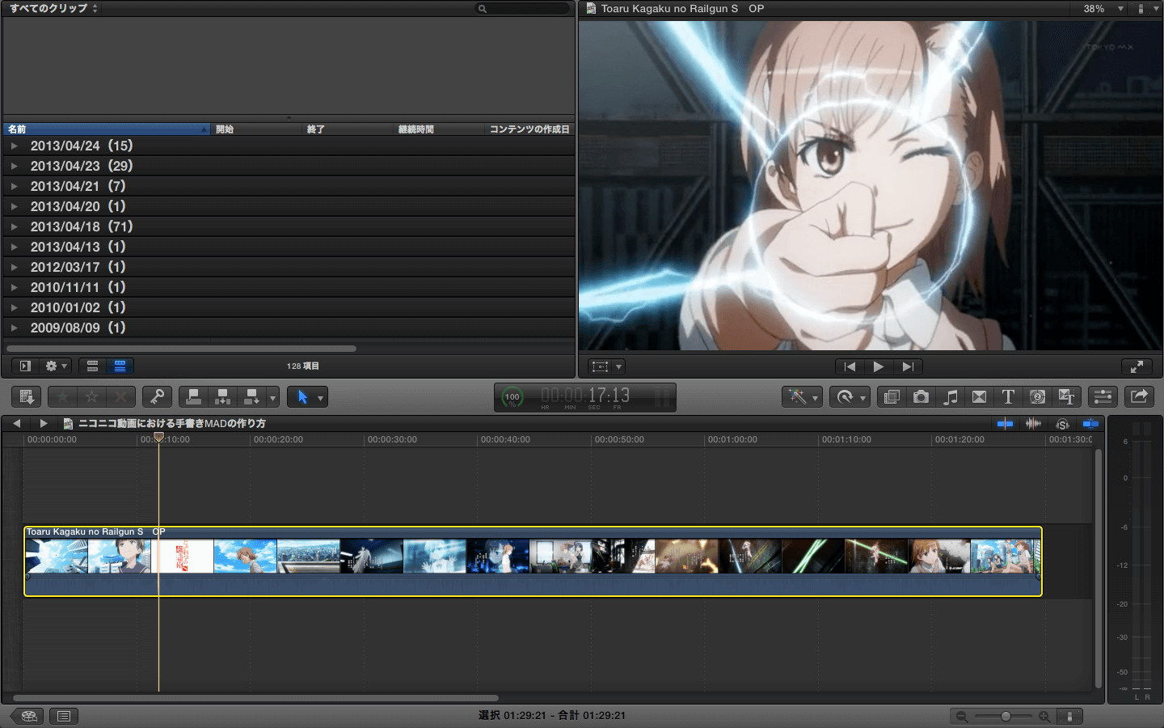Open the edit mode dropdown arrow
This screenshot has width=1164, height=728.
click(x=273, y=398)
